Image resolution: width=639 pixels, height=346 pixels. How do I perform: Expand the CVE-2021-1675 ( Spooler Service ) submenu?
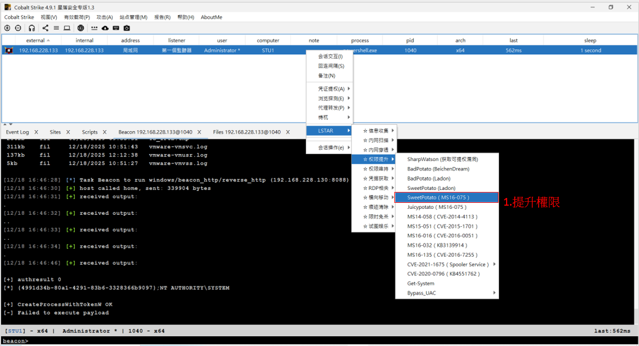[446, 265]
